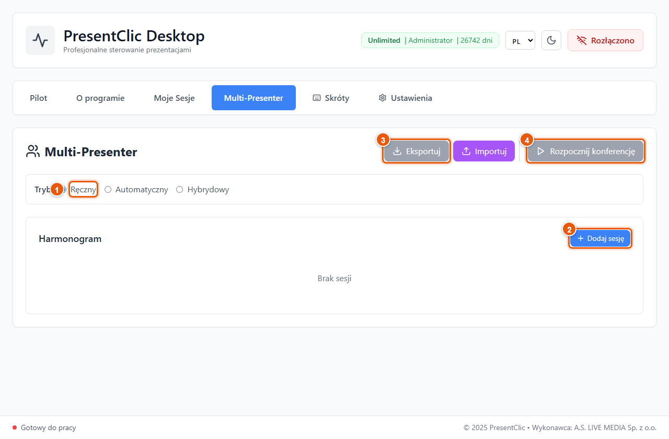The width and height of the screenshot is (669, 439).
Task: Click the "Gotowy do pracy" status text
Action: pos(49,428)
